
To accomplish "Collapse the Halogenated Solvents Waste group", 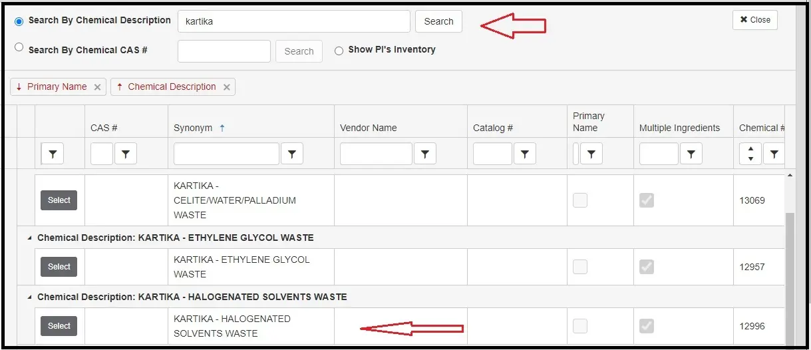I will tap(29, 297).
